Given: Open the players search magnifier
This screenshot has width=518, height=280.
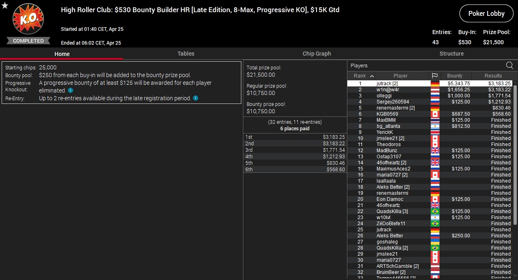Looking at the screenshot, I should click(x=509, y=65).
